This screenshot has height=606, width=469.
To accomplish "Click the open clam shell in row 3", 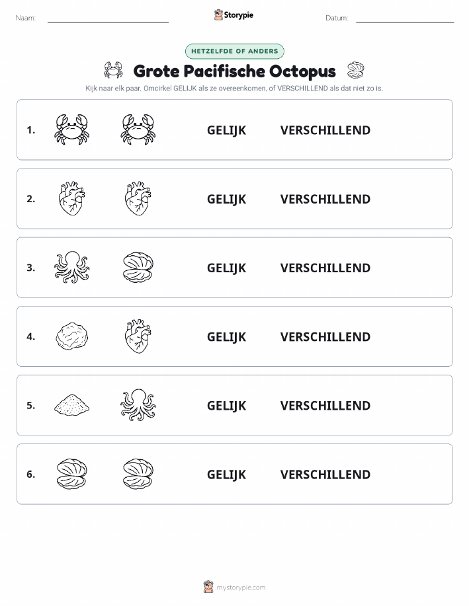I will click(138, 267).
